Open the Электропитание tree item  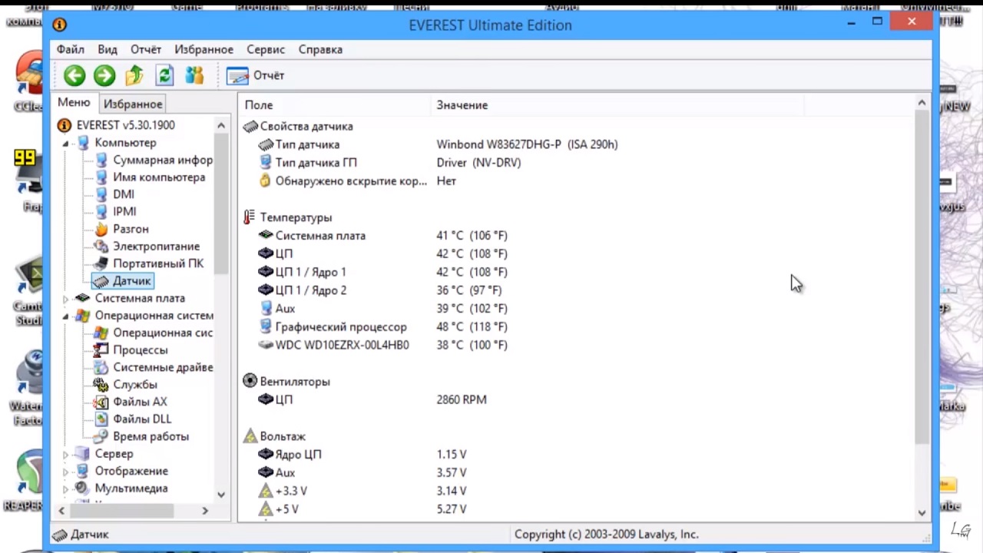click(156, 247)
